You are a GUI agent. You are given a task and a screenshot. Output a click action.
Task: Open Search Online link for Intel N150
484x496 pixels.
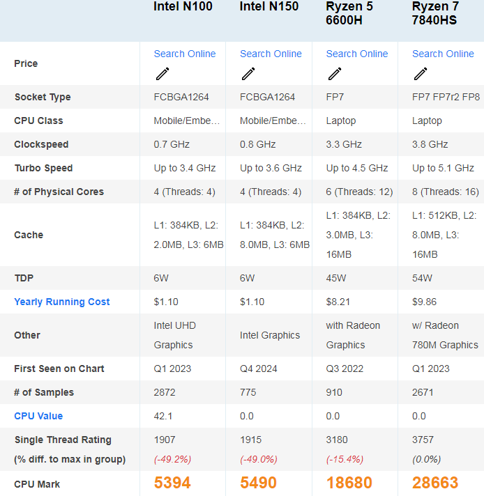pyautogui.click(x=271, y=54)
